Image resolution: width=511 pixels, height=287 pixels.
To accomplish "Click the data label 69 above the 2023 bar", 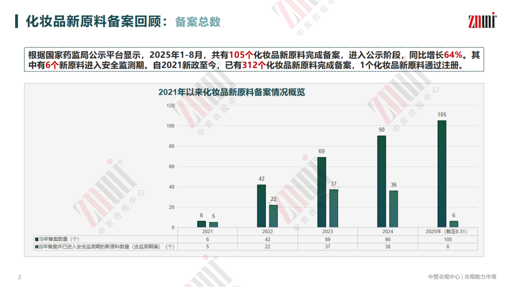I will [322, 151].
